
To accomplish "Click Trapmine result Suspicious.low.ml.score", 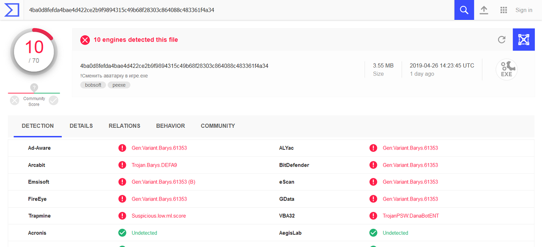I will click(159, 216).
